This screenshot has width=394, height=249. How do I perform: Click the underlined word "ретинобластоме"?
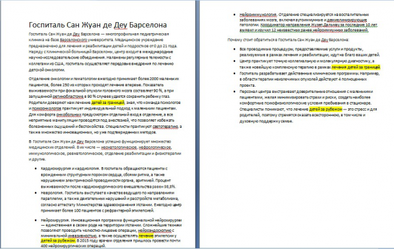[68, 97]
